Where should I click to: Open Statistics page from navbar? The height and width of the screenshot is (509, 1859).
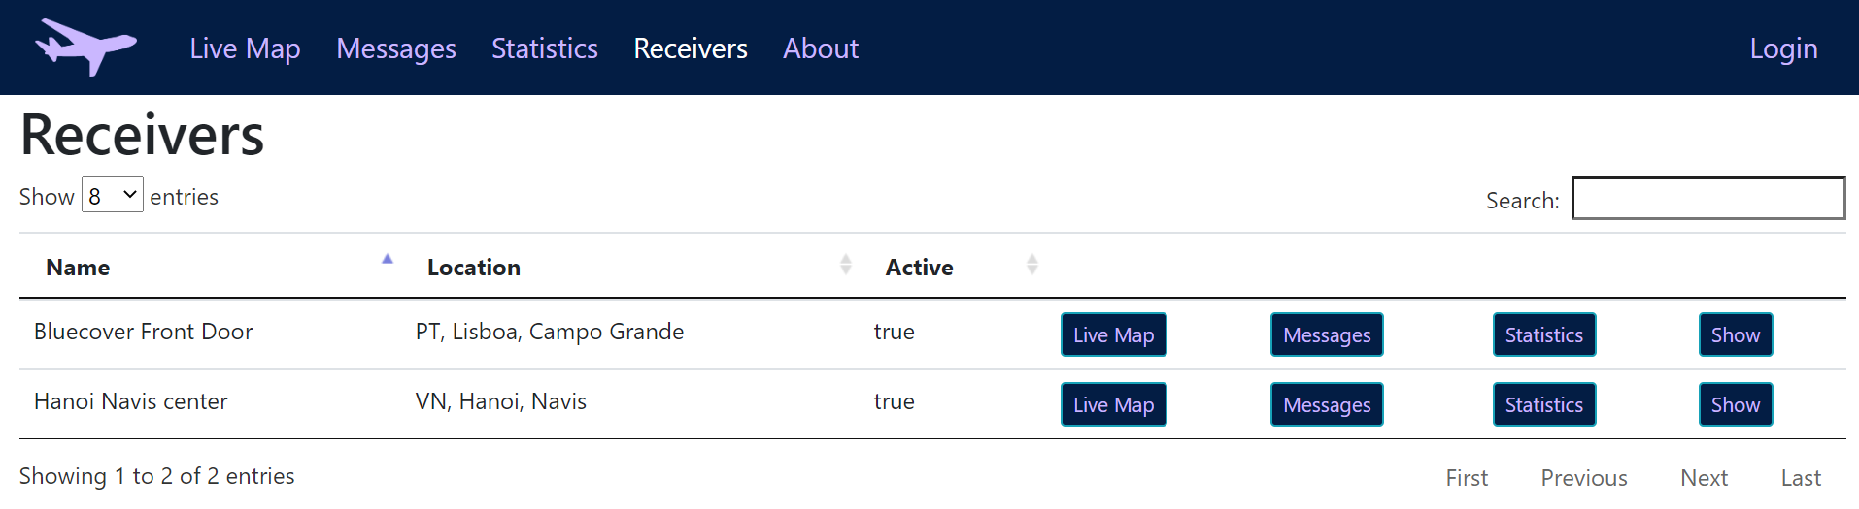pos(544,48)
